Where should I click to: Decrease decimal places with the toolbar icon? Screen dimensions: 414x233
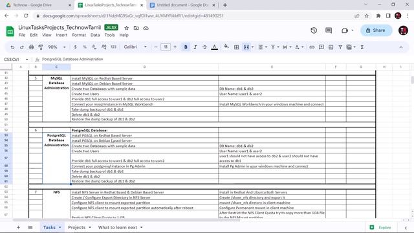(94, 47)
